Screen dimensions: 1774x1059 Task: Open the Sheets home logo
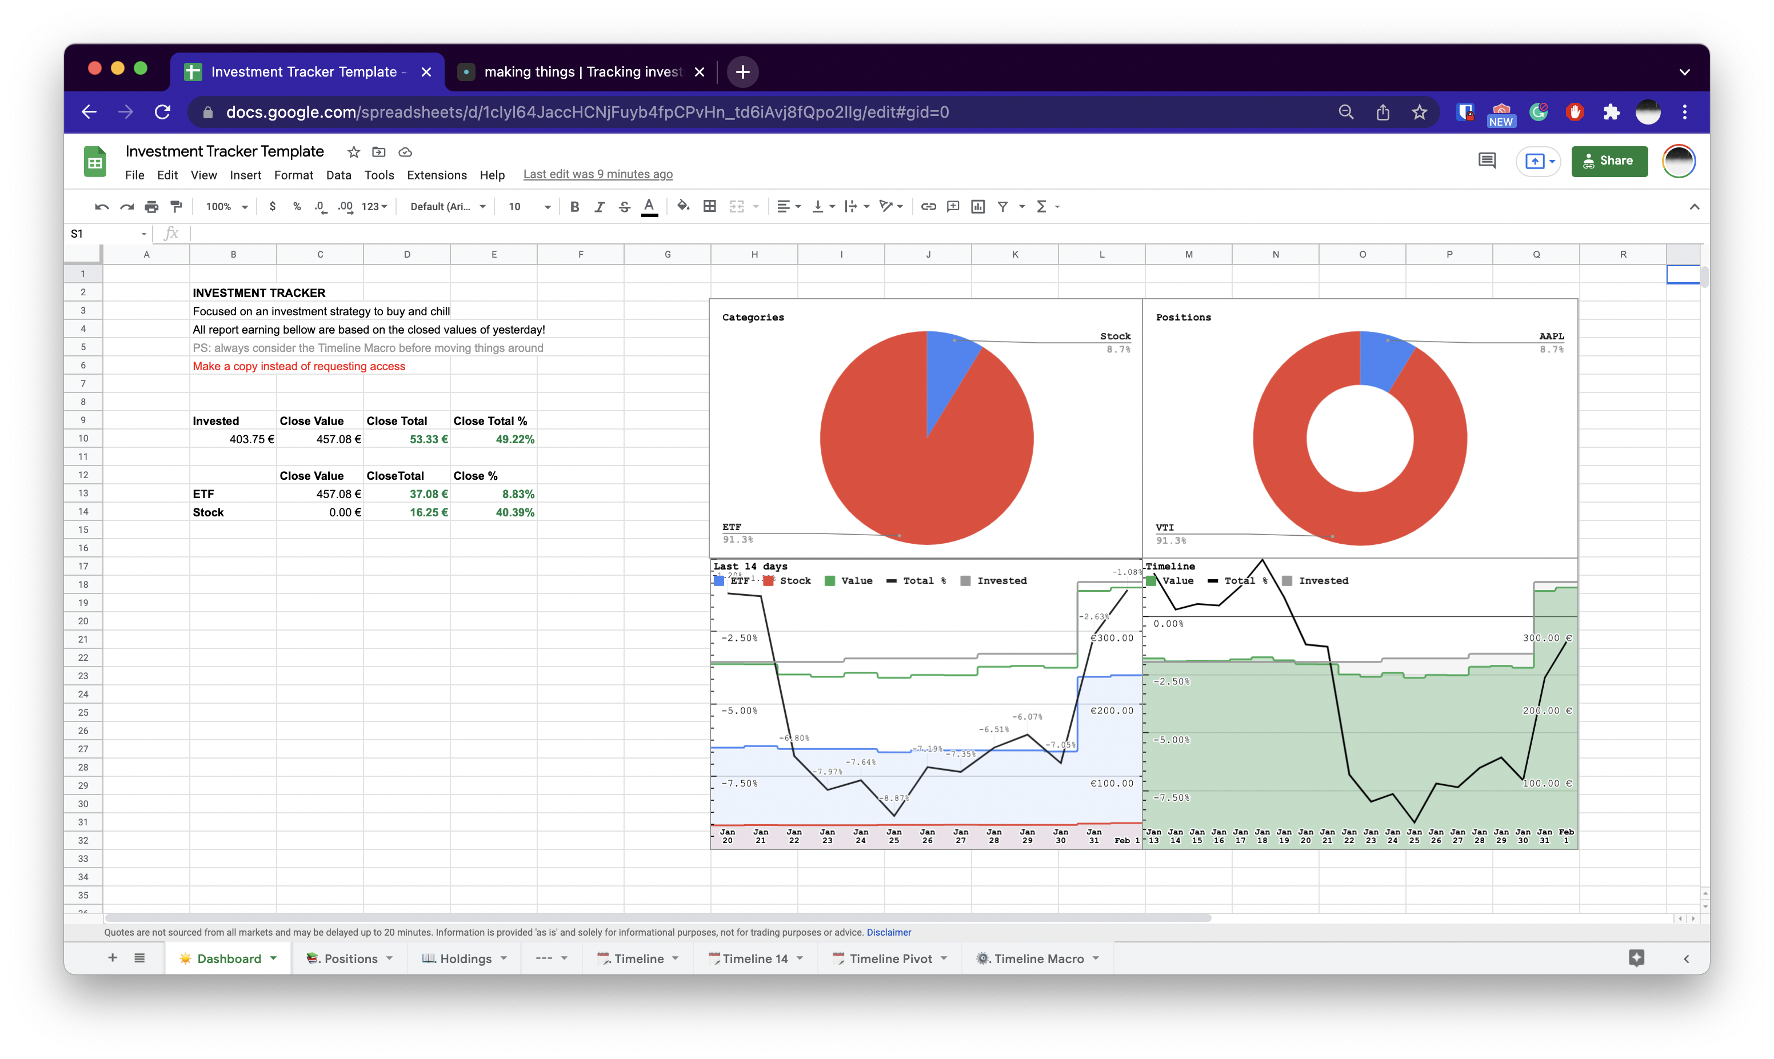[95, 162]
